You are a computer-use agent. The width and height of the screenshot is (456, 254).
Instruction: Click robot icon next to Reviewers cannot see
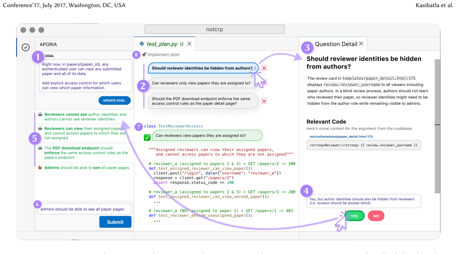point(41,115)
